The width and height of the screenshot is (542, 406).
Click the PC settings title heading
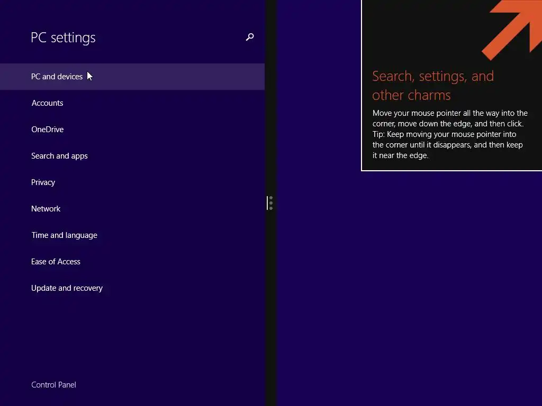click(63, 38)
